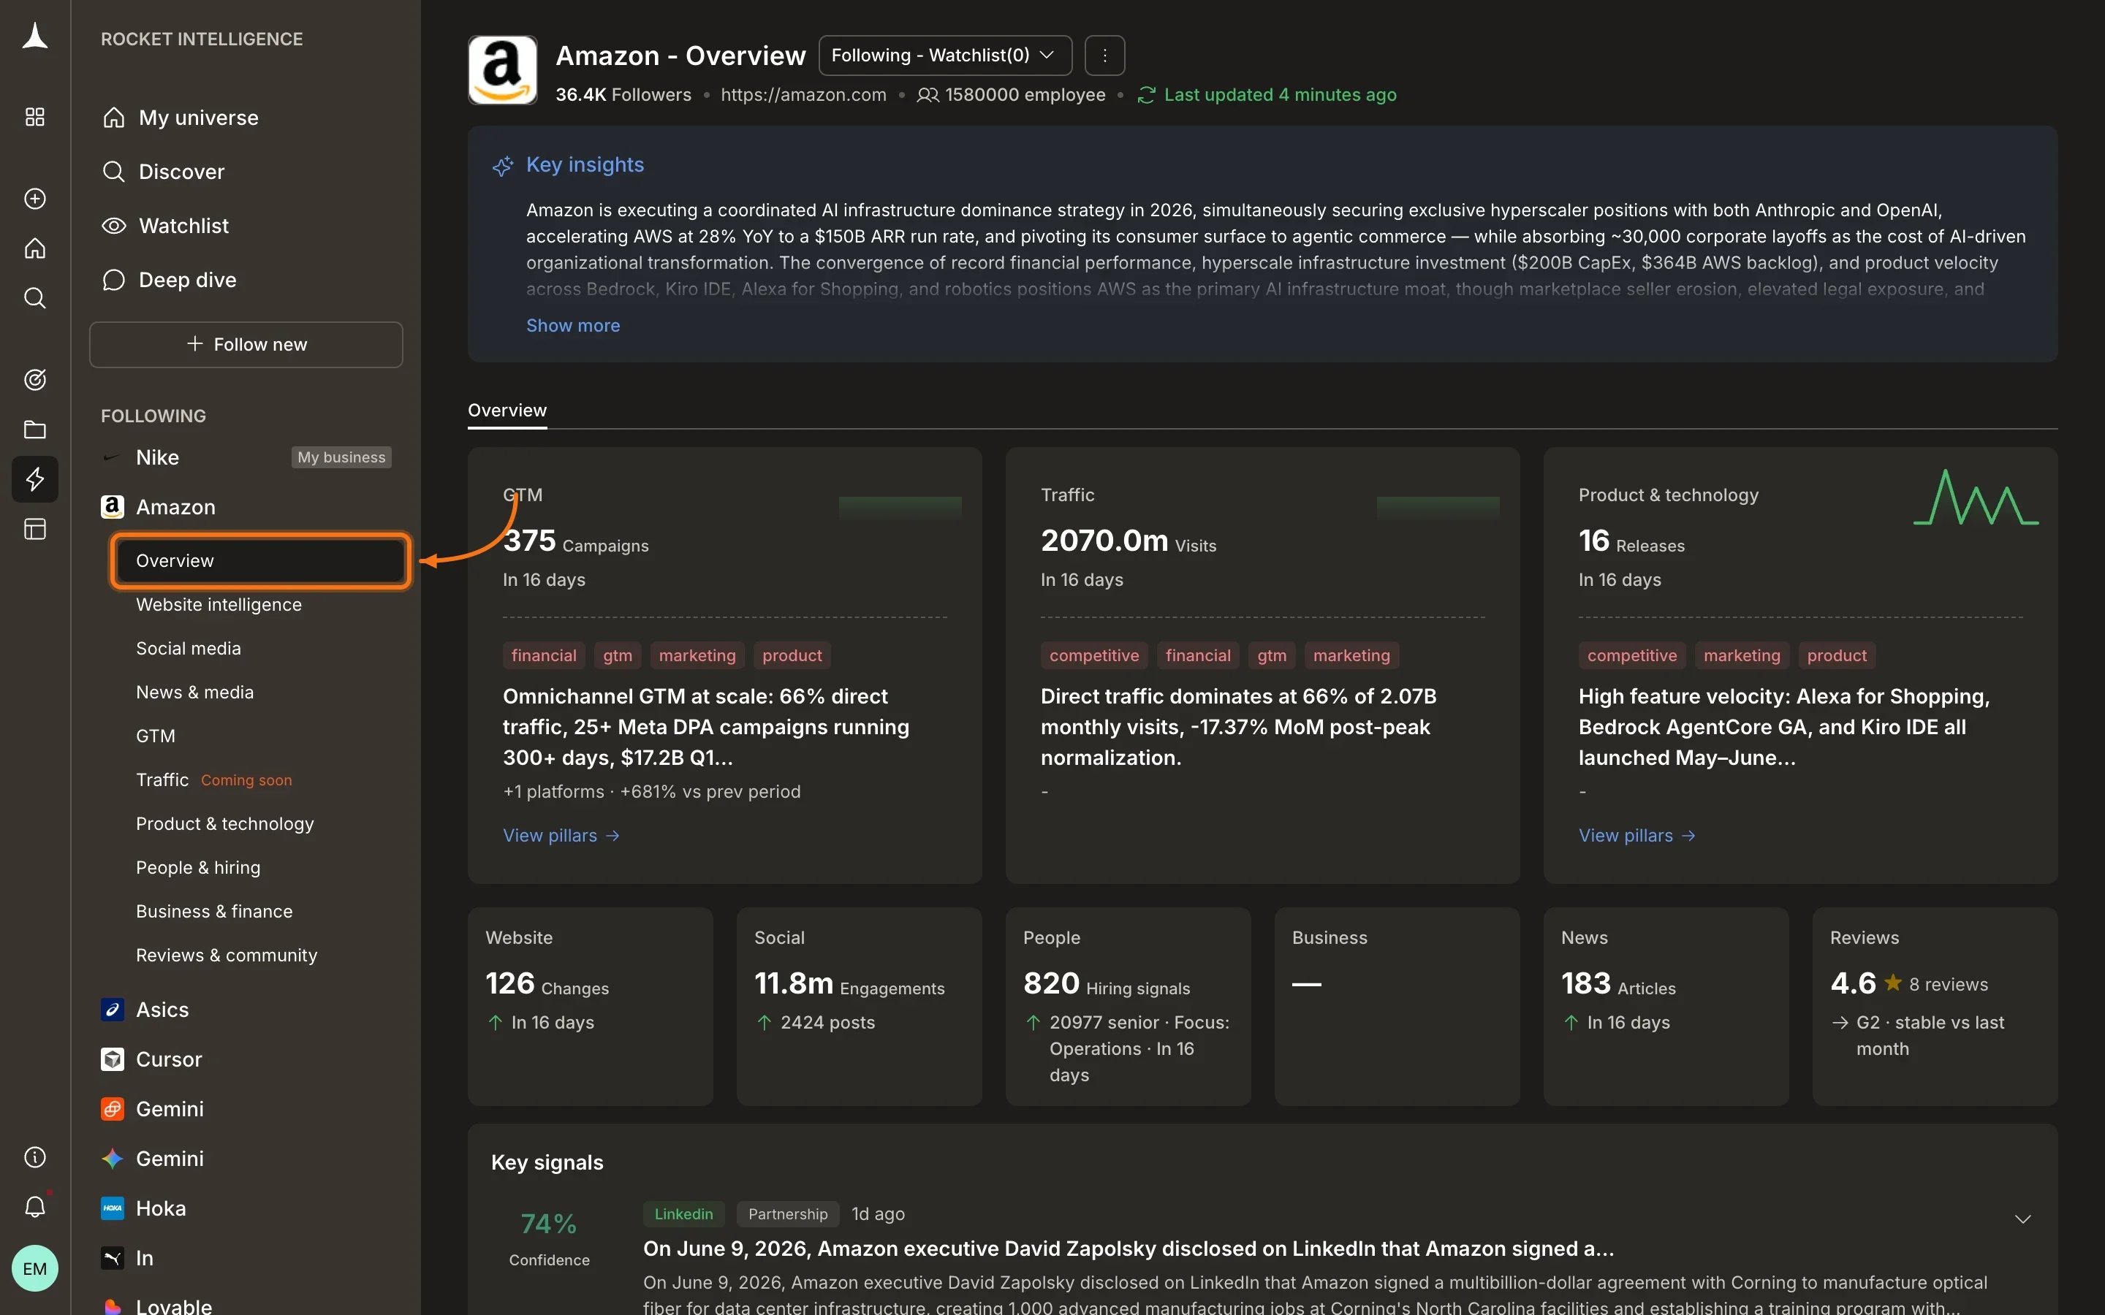Click the info circle icon in left rail
2105x1315 pixels.
35,1158
